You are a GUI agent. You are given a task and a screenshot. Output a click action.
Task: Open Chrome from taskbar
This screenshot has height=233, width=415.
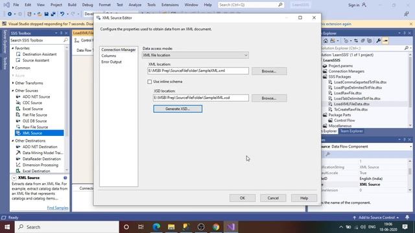[216, 227]
